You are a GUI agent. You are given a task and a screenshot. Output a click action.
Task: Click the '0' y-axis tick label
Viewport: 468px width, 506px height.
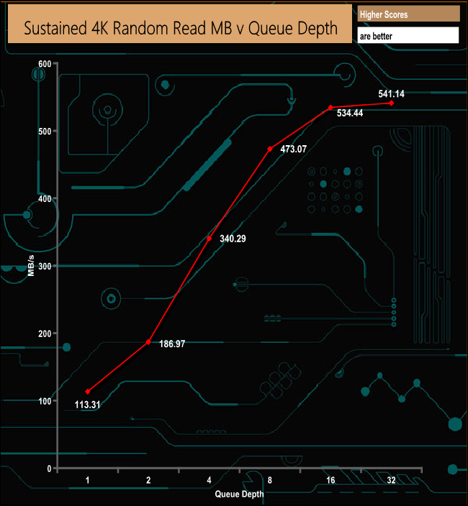[x=49, y=468]
